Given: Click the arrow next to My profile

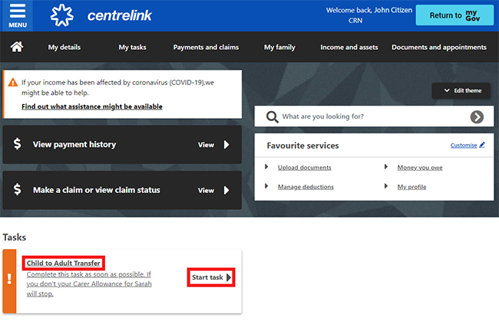Looking at the screenshot, I should [x=385, y=186].
